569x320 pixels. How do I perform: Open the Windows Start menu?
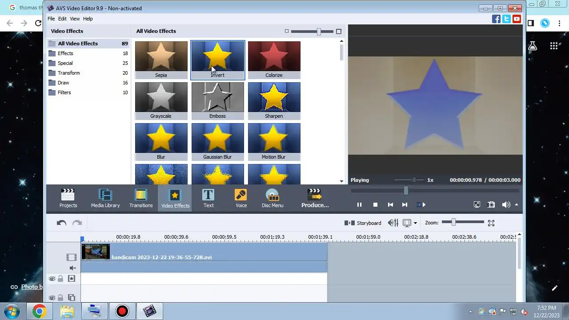pyautogui.click(x=12, y=311)
